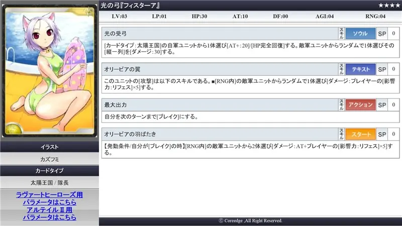Click the blue ソウル skill badge
Image resolution: width=402 pixels, height=226 pixels.
coord(360,34)
